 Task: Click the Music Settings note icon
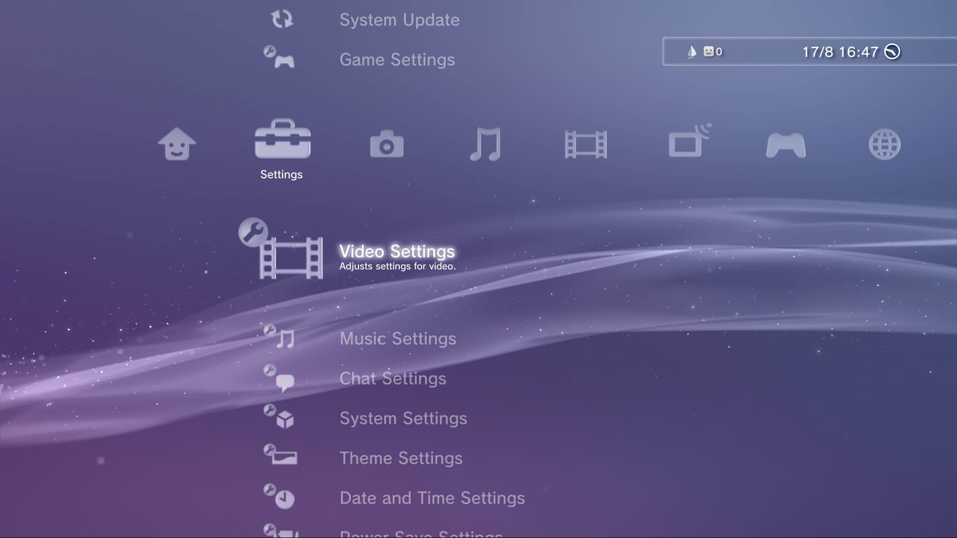(x=279, y=336)
